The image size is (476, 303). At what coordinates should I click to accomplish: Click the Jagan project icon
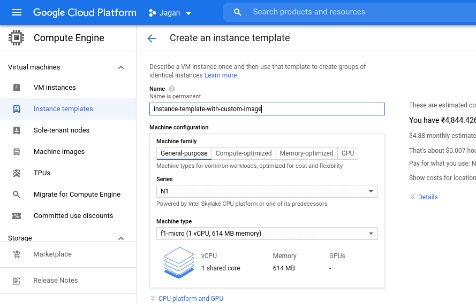click(x=153, y=13)
